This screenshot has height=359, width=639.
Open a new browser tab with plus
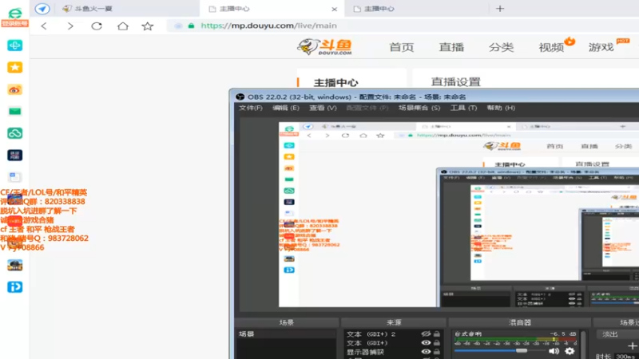tap(500, 9)
